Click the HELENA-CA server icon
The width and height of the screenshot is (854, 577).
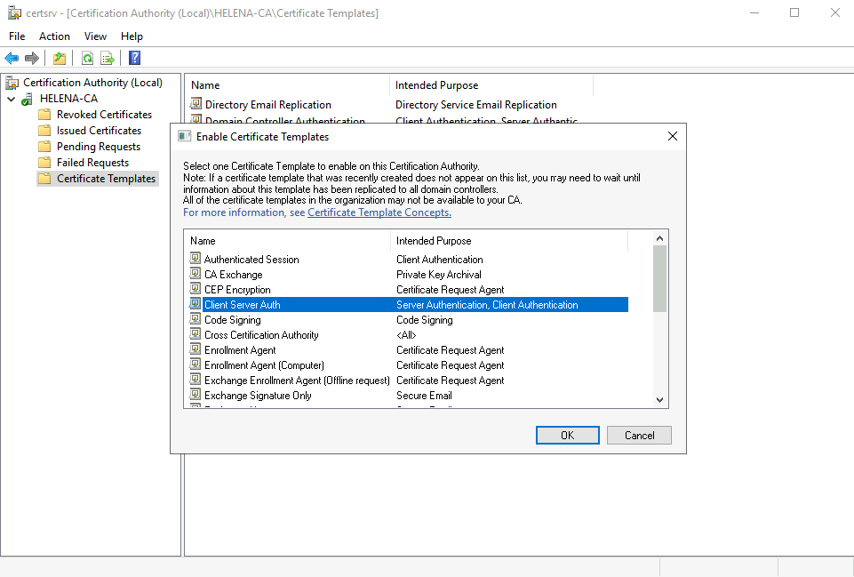[x=27, y=99]
